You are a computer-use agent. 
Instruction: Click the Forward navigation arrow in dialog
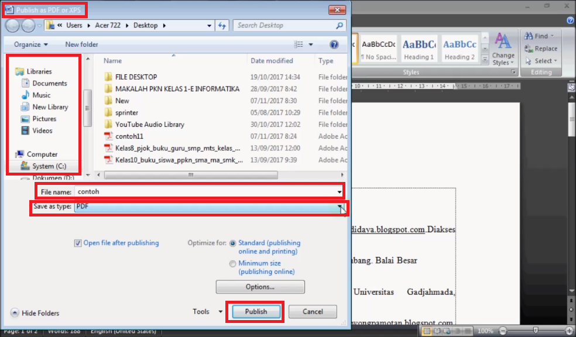pyautogui.click(x=28, y=25)
